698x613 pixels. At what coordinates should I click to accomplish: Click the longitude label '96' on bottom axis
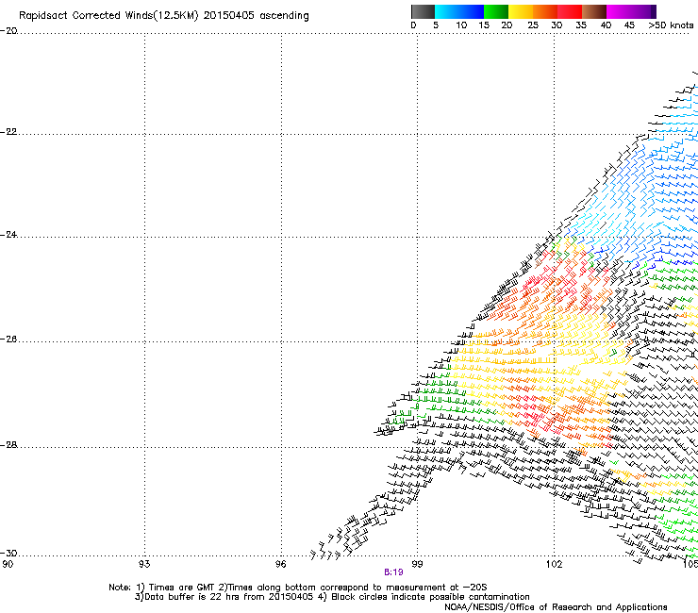click(280, 565)
